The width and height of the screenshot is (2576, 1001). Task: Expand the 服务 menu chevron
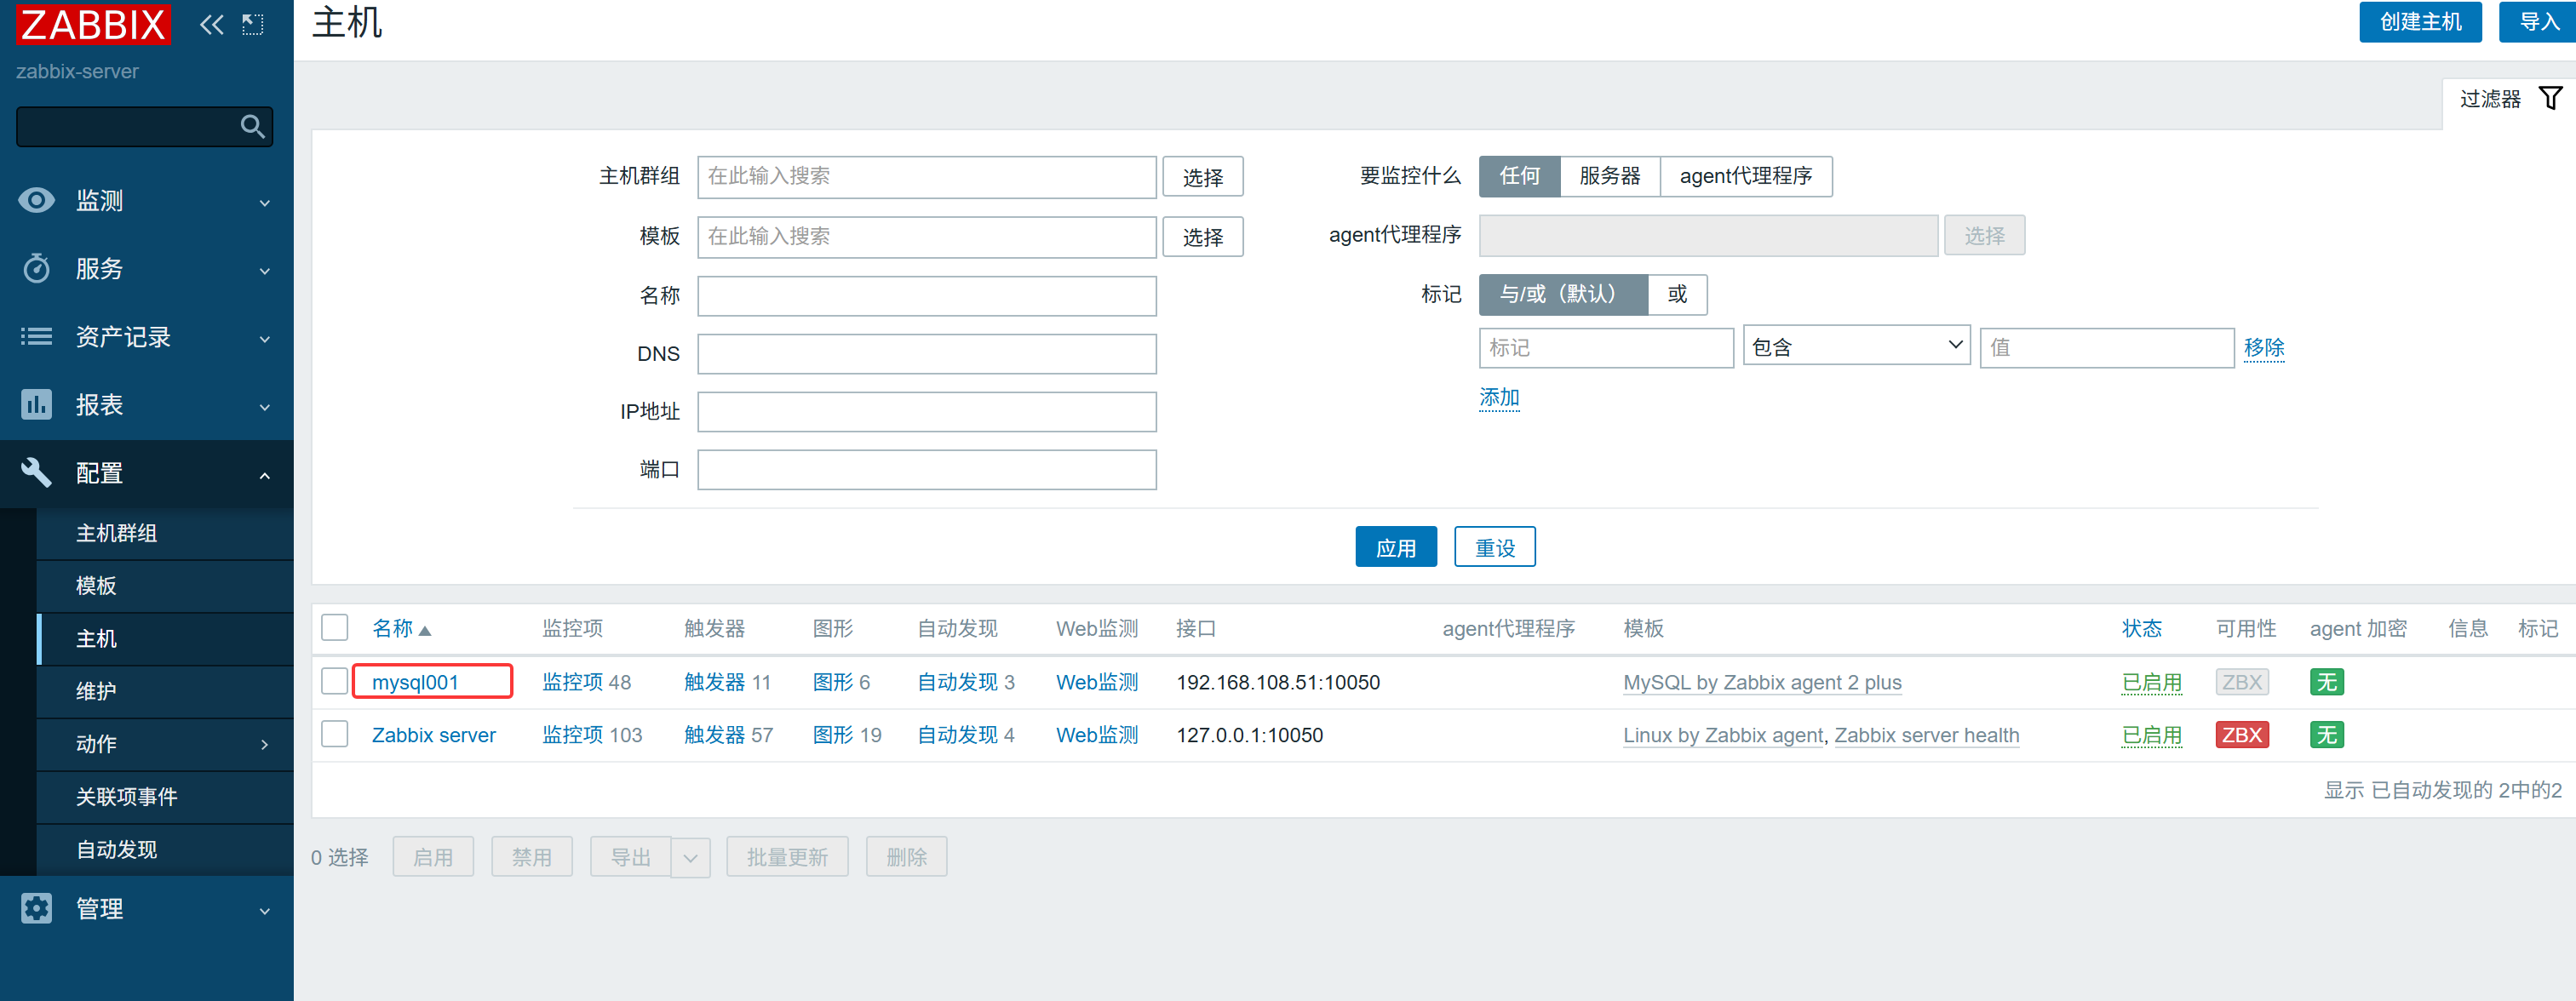[x=265, y=271]
